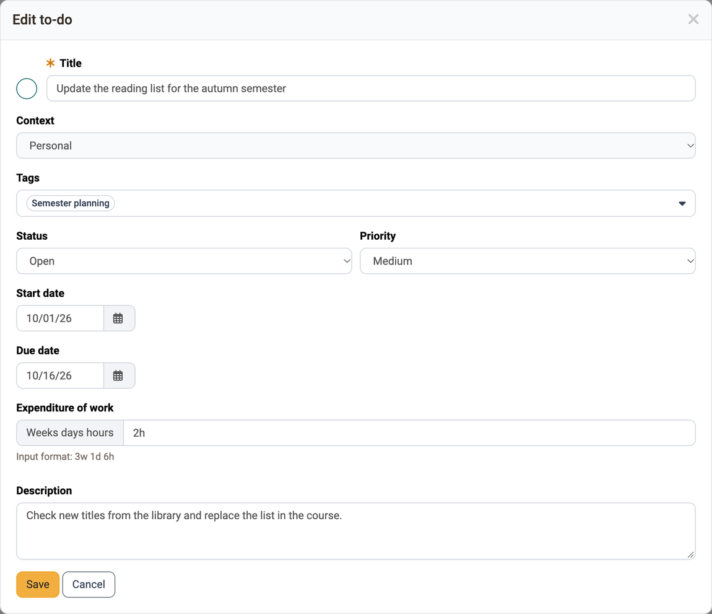Close the Edit to-do dialog

coord(693,19)
